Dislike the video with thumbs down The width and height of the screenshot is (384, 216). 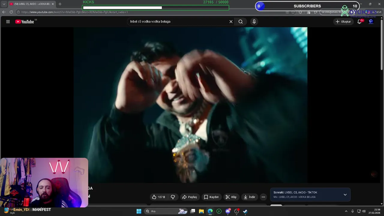tap(173, 197)
